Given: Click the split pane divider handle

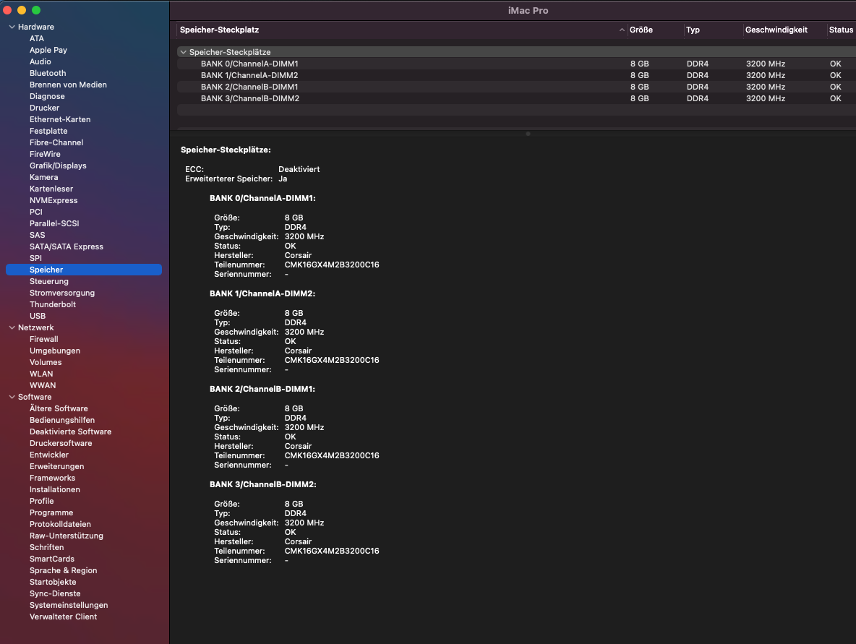Looking at the screenshot, I should 528,134.
